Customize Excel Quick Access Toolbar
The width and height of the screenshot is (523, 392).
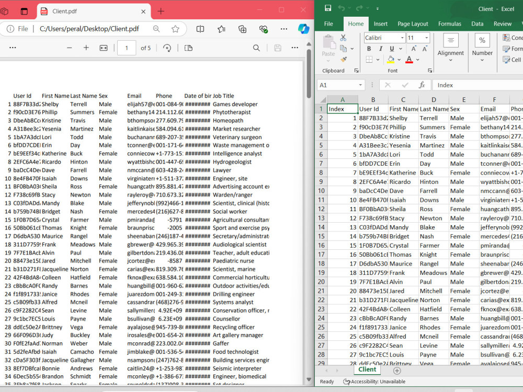pyautogui.click(x=377, y=9)
